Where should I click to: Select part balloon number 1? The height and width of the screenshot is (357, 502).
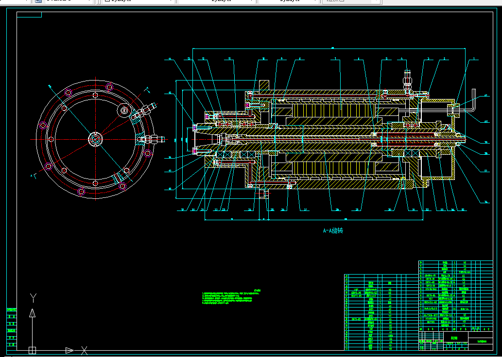pyautogui.click(x=474, y=59)
